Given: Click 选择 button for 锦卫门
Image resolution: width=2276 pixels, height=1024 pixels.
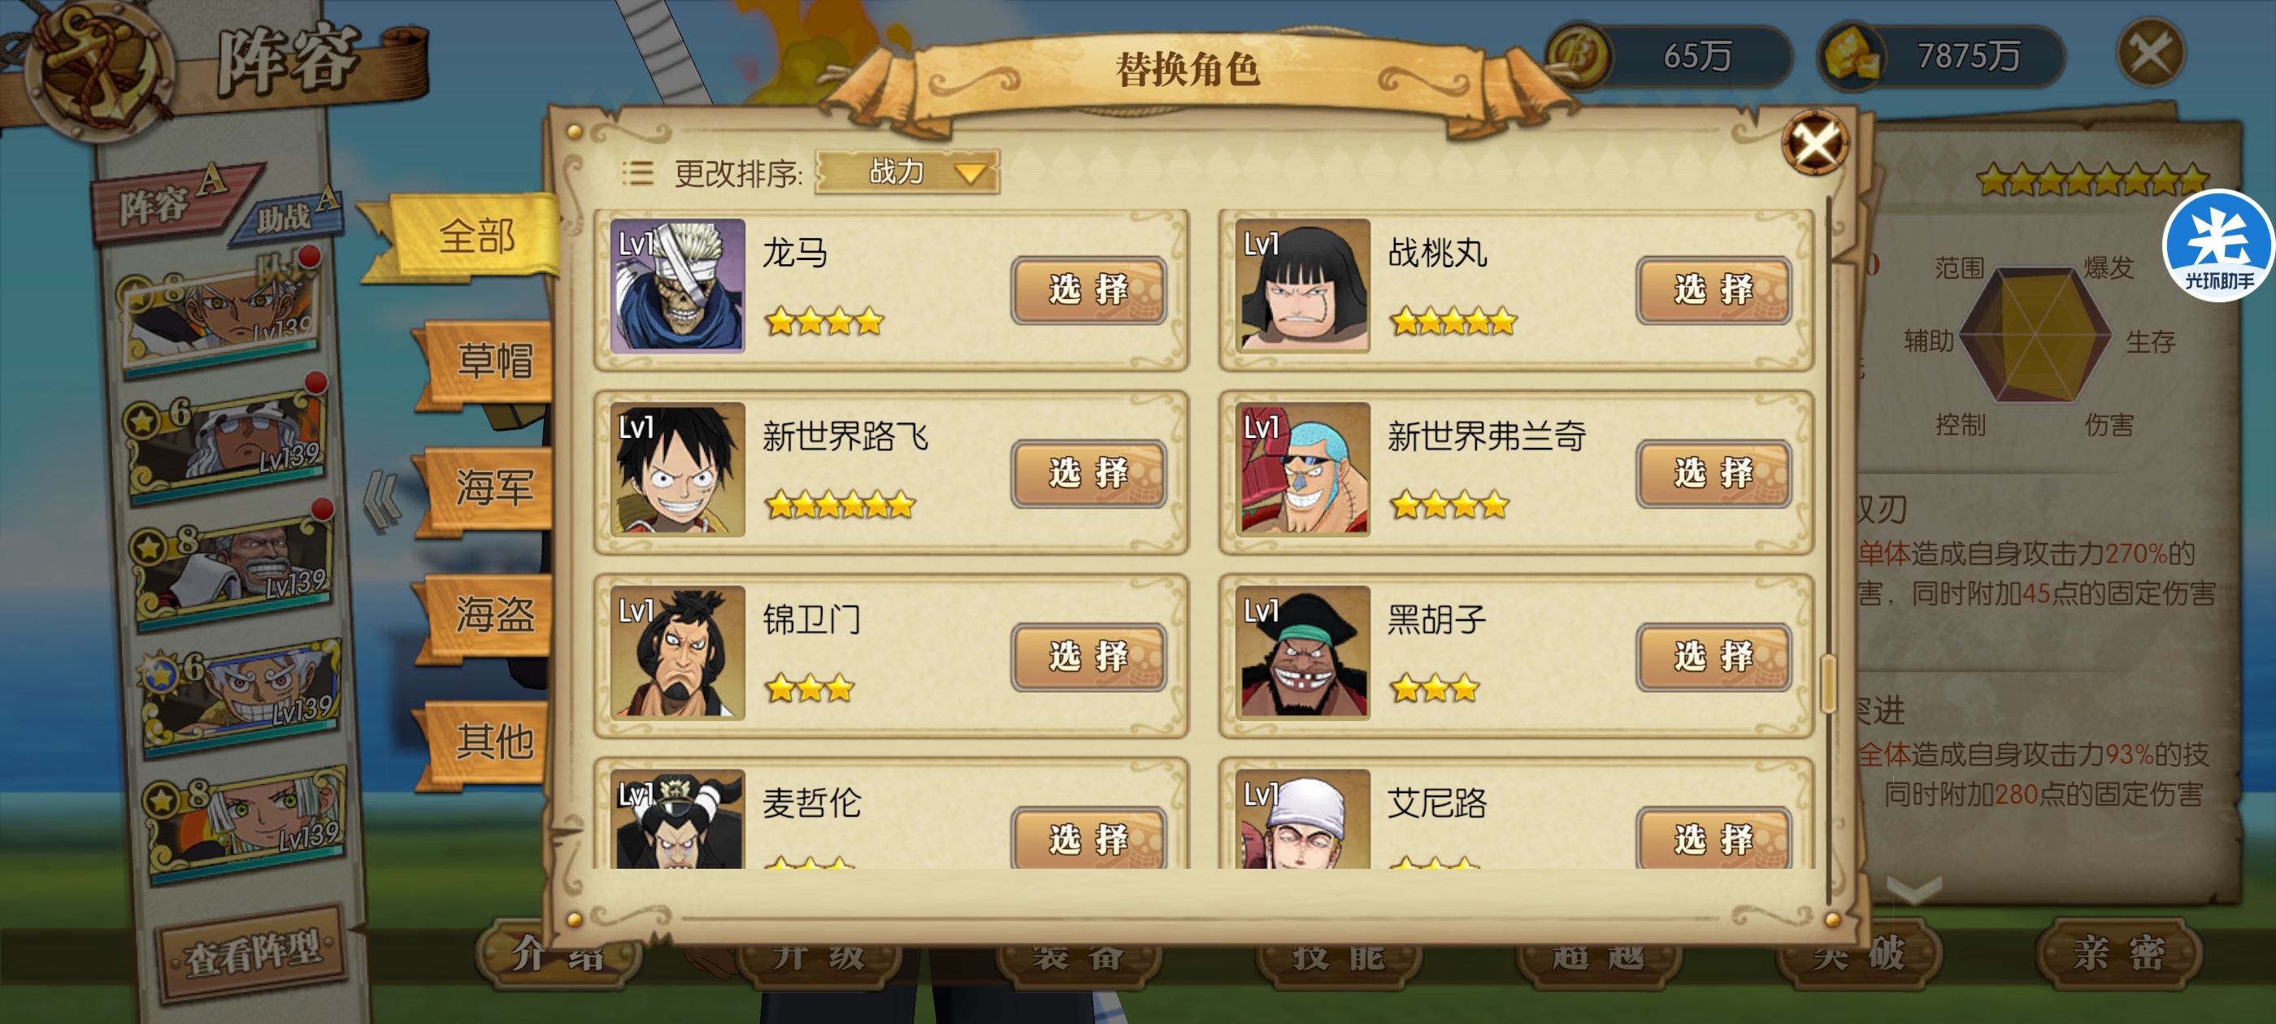Looking at the screenshot, I should (1088, 657).
